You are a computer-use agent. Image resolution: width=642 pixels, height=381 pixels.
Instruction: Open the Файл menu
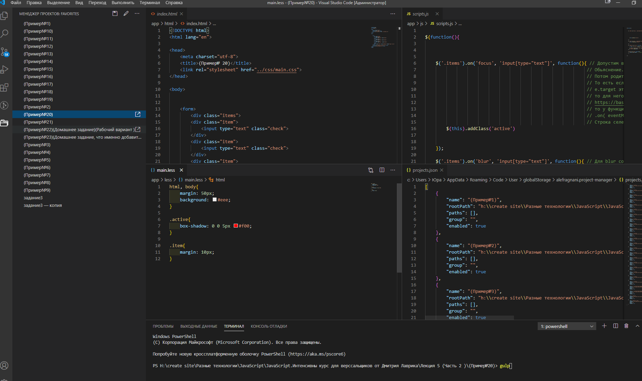point(16,3)
